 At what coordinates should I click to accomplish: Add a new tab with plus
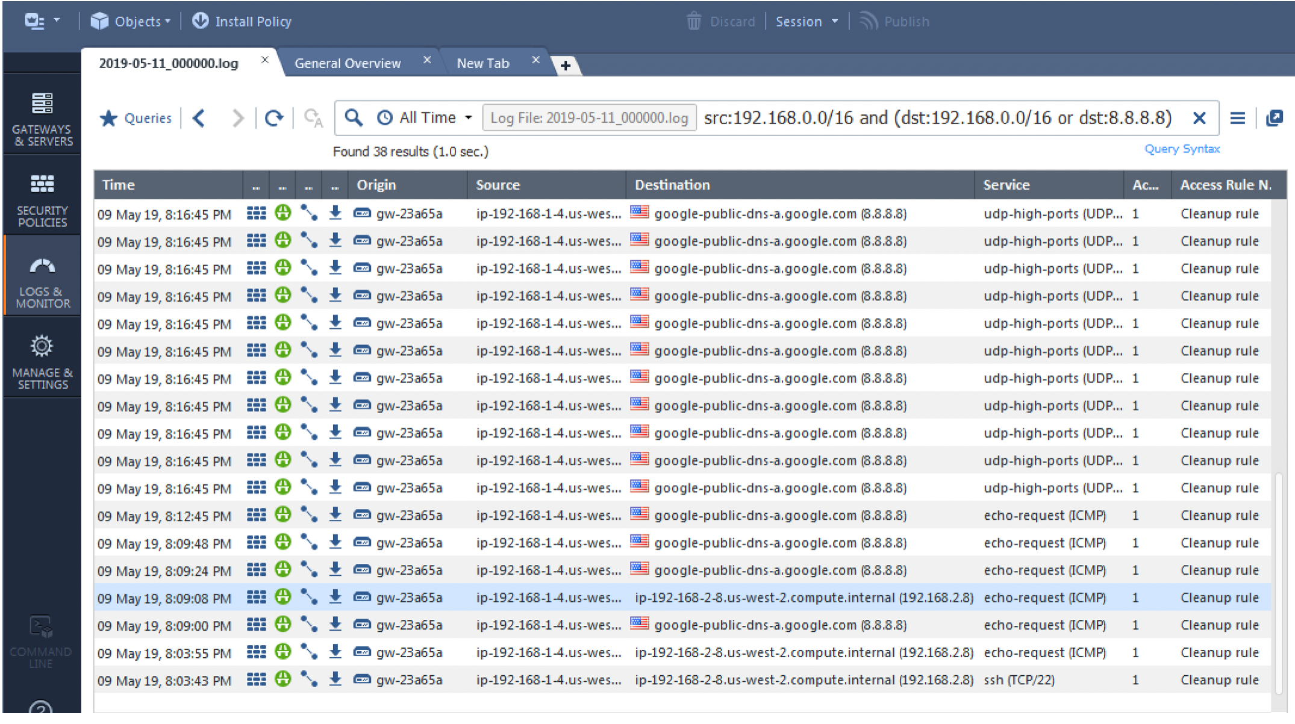click(x=565, y=65)
